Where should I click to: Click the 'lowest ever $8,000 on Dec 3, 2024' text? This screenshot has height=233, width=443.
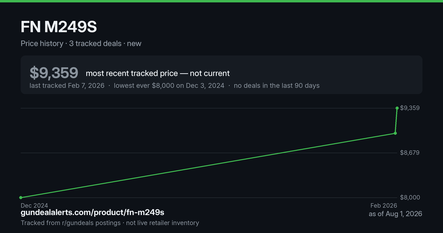(x=169, y=85)
